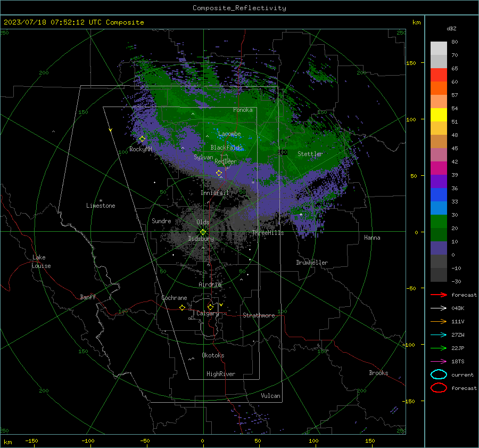The image size is (479, 448).
Task: Click the Stettler city label
Action: [310, 154]
